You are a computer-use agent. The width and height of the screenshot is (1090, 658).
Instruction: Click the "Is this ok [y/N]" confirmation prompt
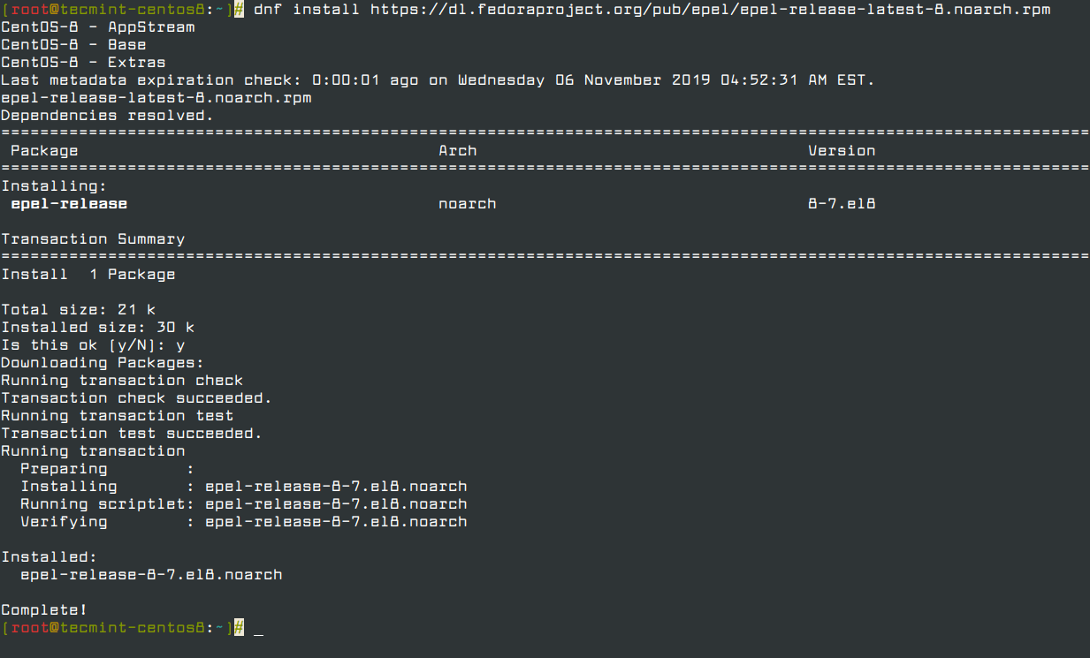(93, 345)
